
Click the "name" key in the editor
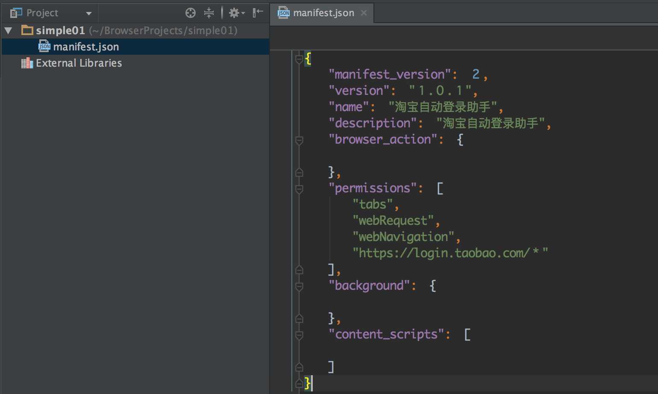pos(349,107)
